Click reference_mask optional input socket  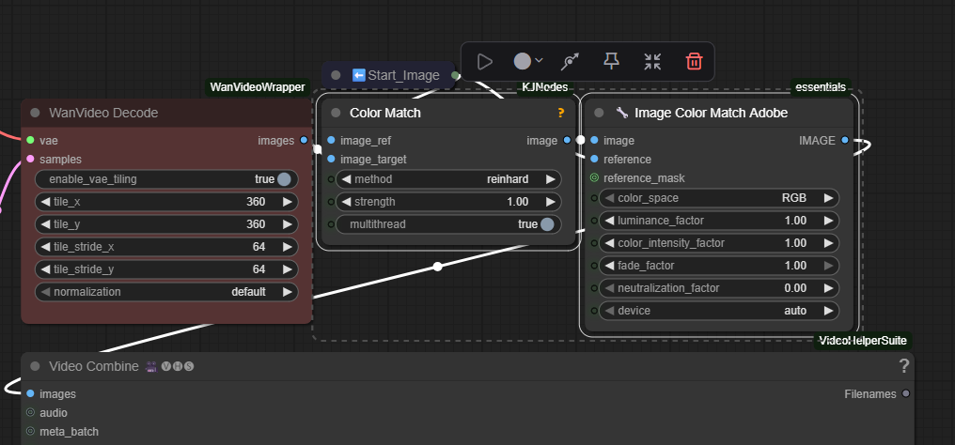click(x=594, y=178)
